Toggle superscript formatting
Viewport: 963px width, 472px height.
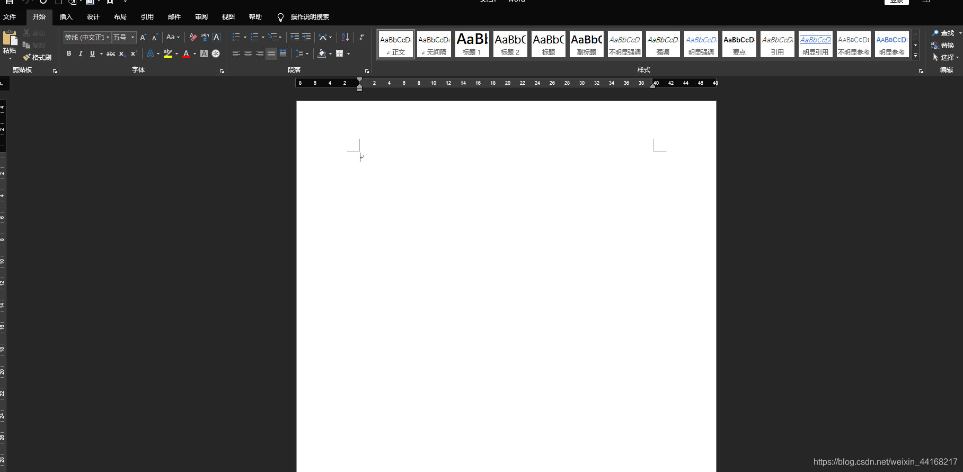134,54
